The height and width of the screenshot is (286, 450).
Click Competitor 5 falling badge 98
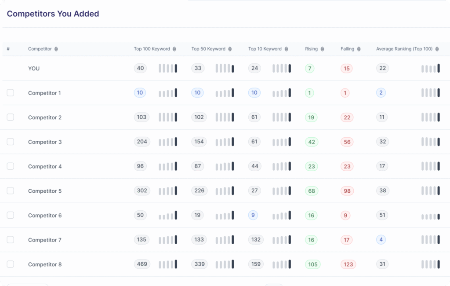click(x=347, y=191)
